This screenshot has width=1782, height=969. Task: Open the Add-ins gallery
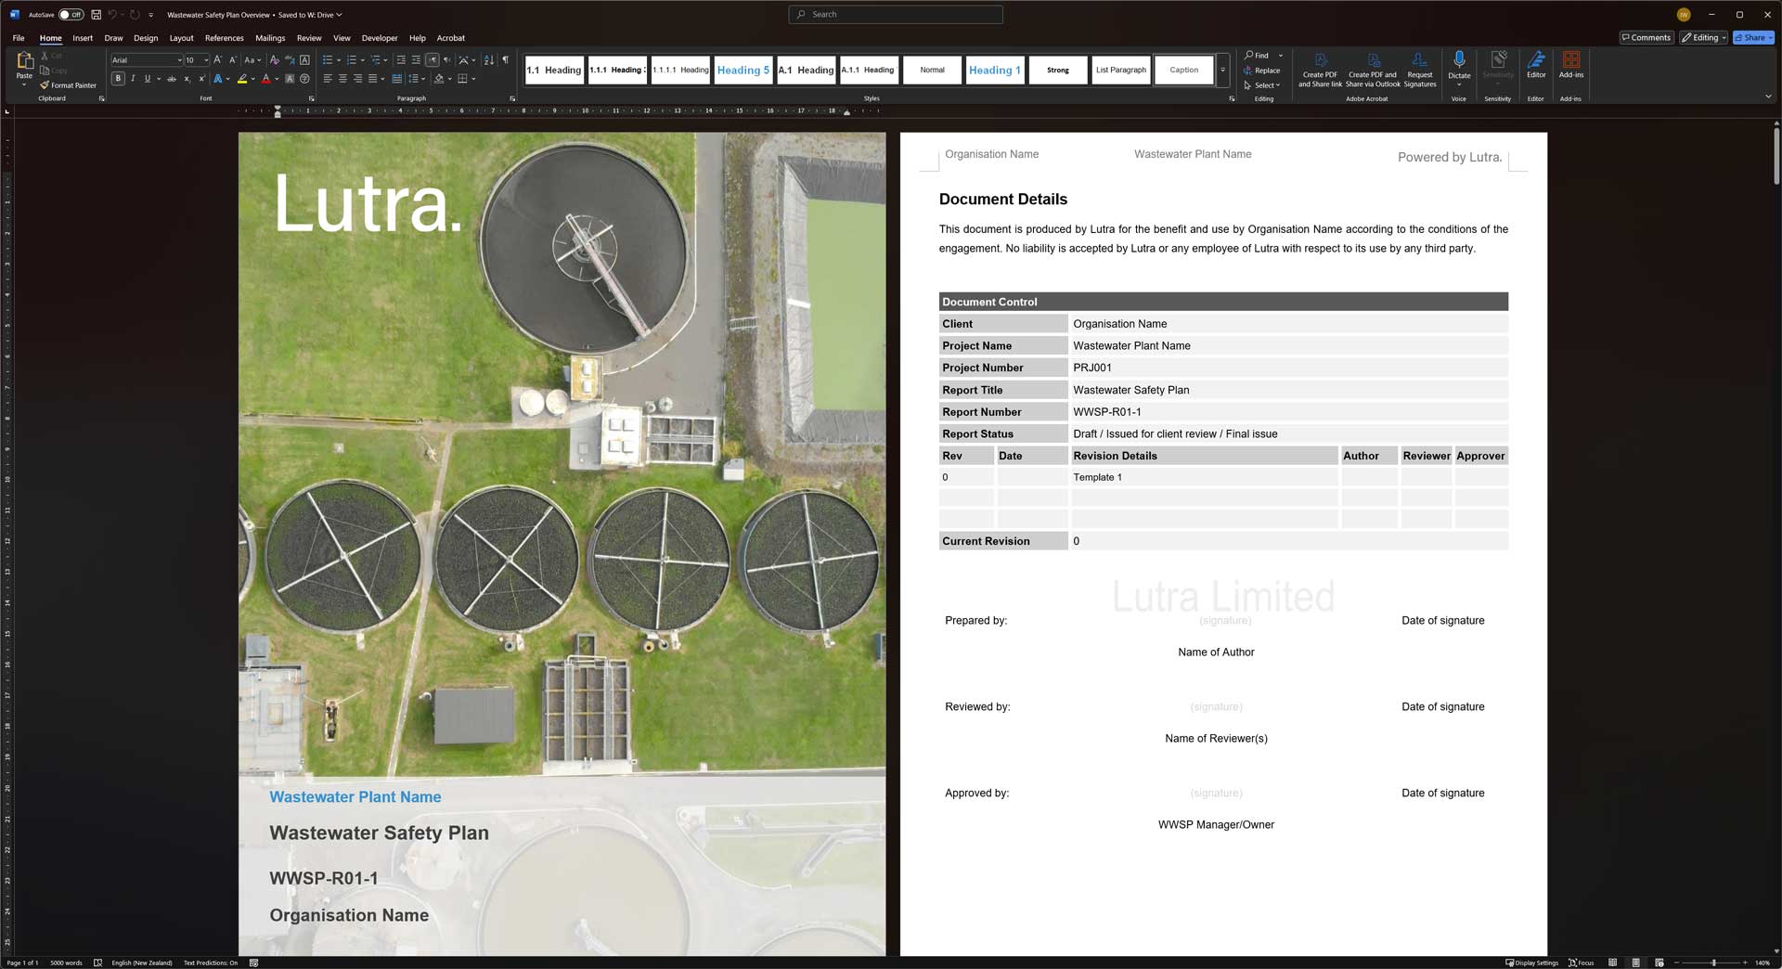pyautogui.click(x=1571, y=65)
